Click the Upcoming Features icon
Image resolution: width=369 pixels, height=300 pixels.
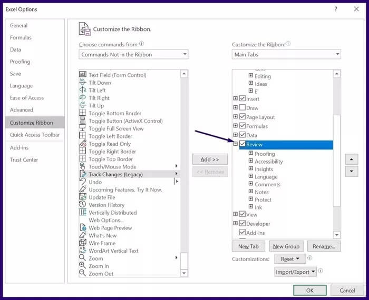click(83, 189)
